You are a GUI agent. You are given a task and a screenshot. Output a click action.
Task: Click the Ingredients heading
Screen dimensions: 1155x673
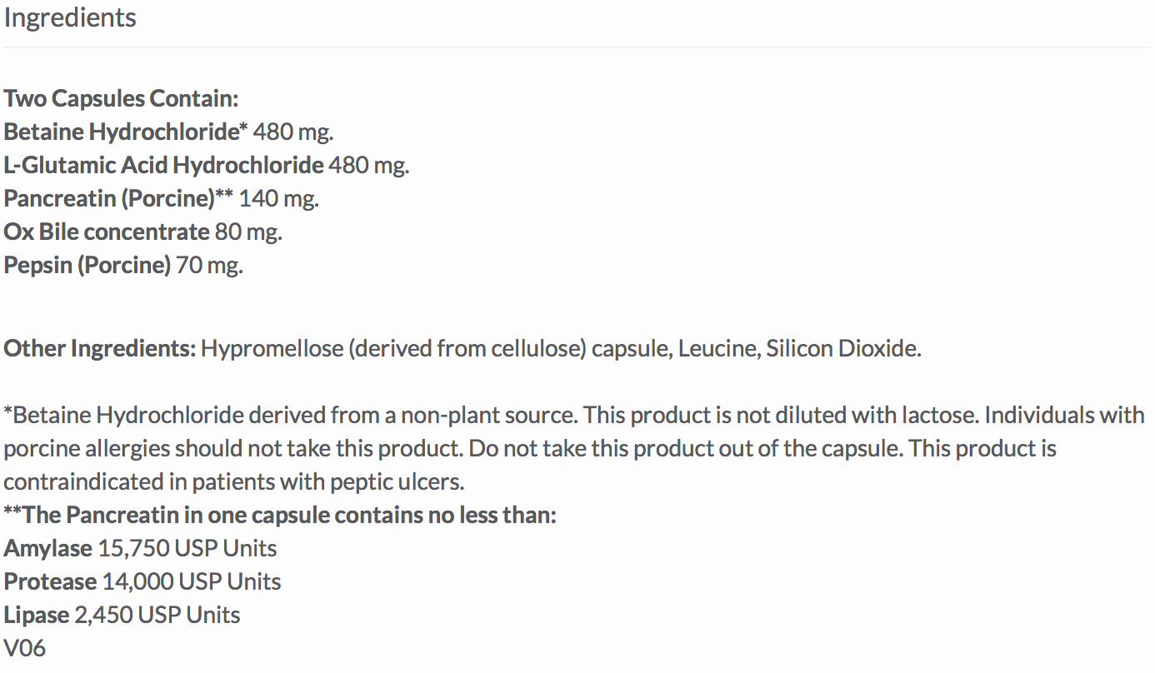70,17
